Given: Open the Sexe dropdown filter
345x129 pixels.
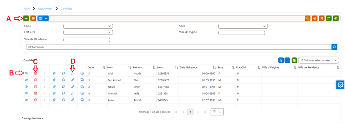Looking at the screenshot, I should (243, 26).
